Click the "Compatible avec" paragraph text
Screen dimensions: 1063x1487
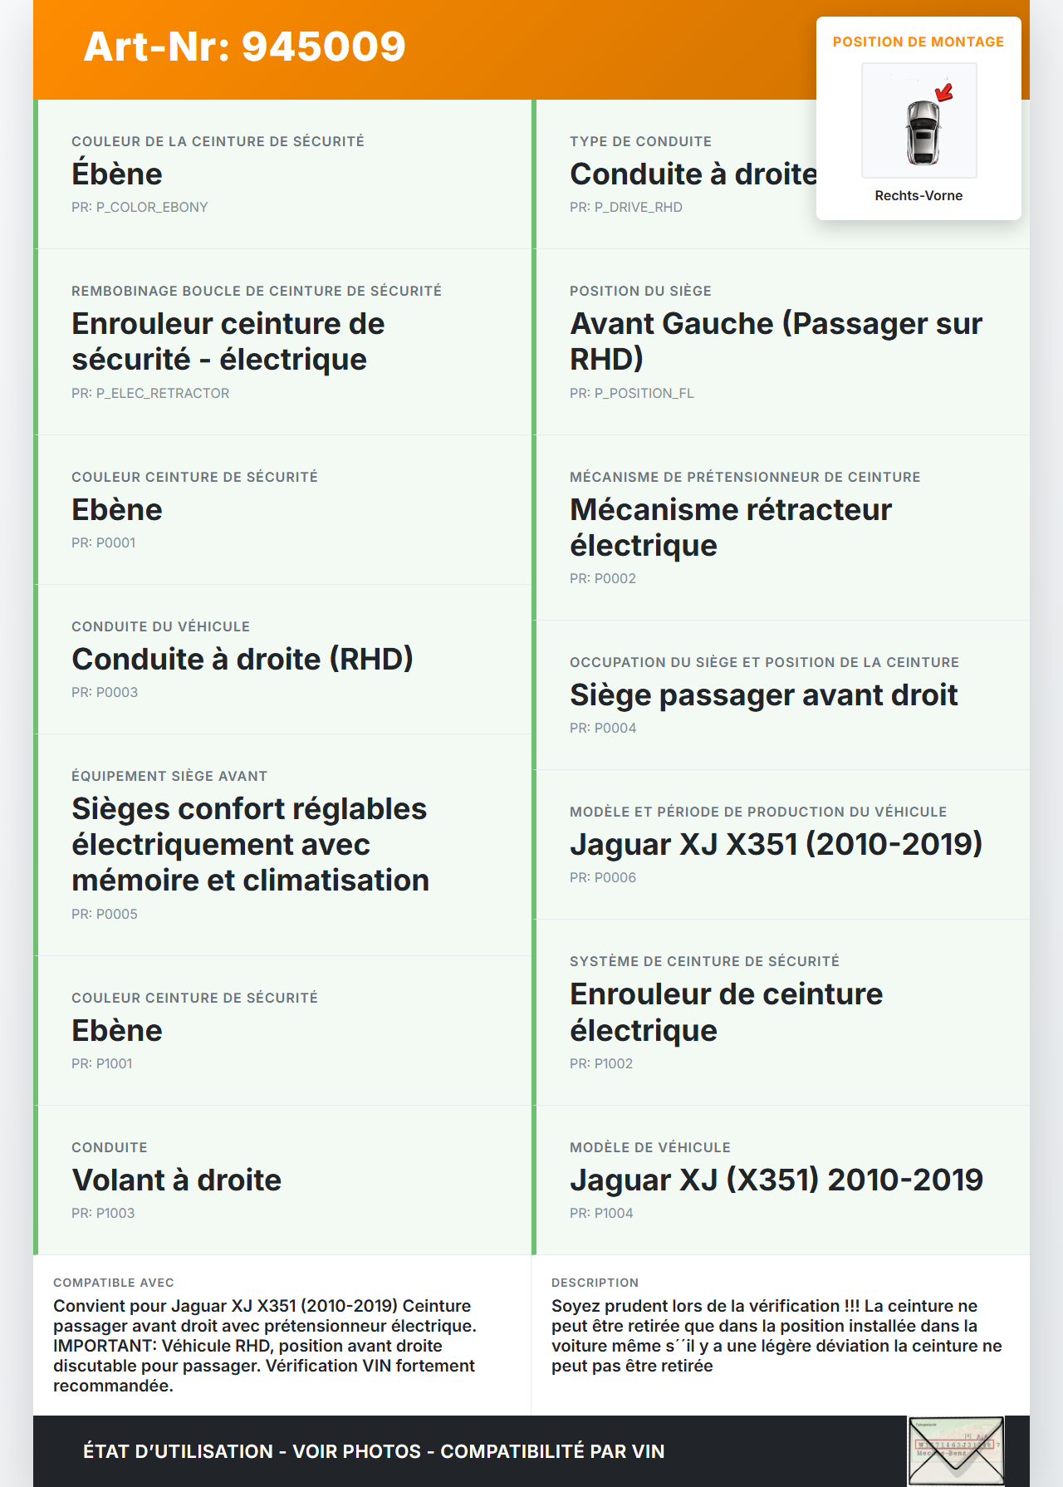pos(264,1345)
